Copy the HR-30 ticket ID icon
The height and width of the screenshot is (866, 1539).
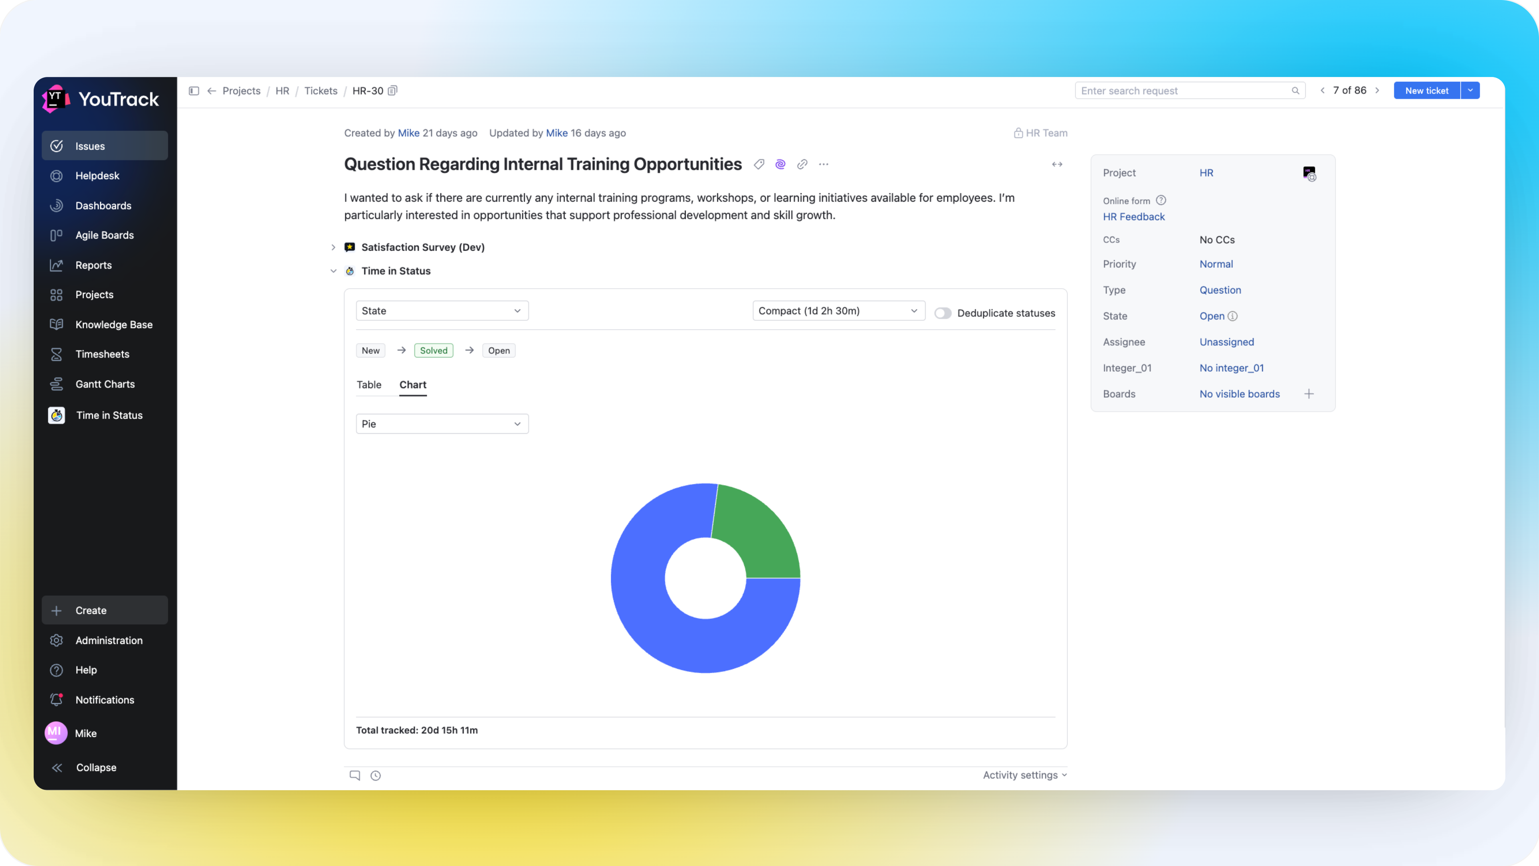click(x=392, y=91)
